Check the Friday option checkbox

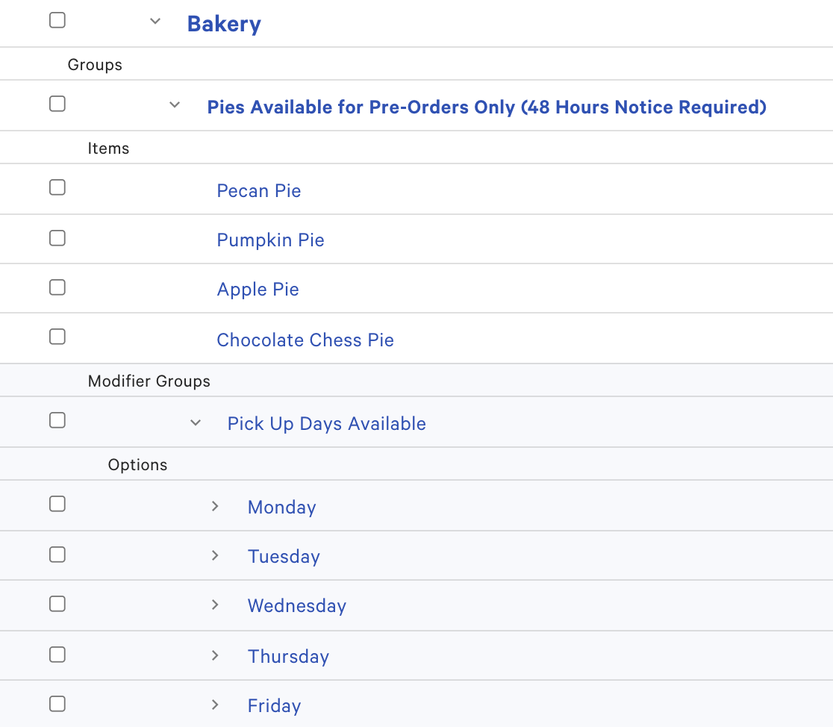pyautogui.click(x=57, y=703)
